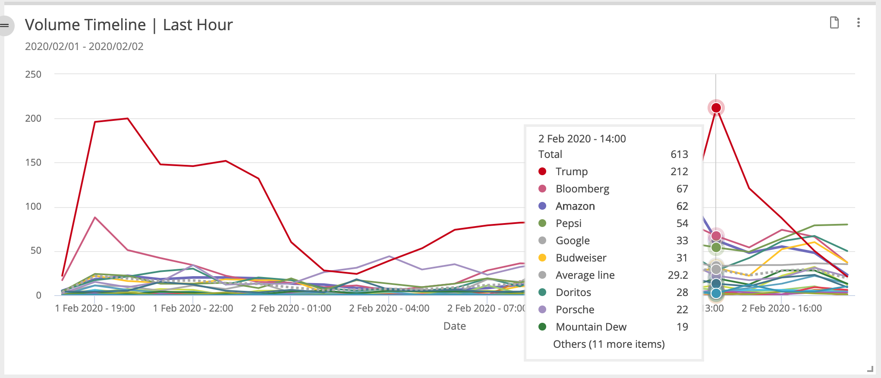Click the Porsche label in tooltip
881x378 pixels.
tap(575, 309)
